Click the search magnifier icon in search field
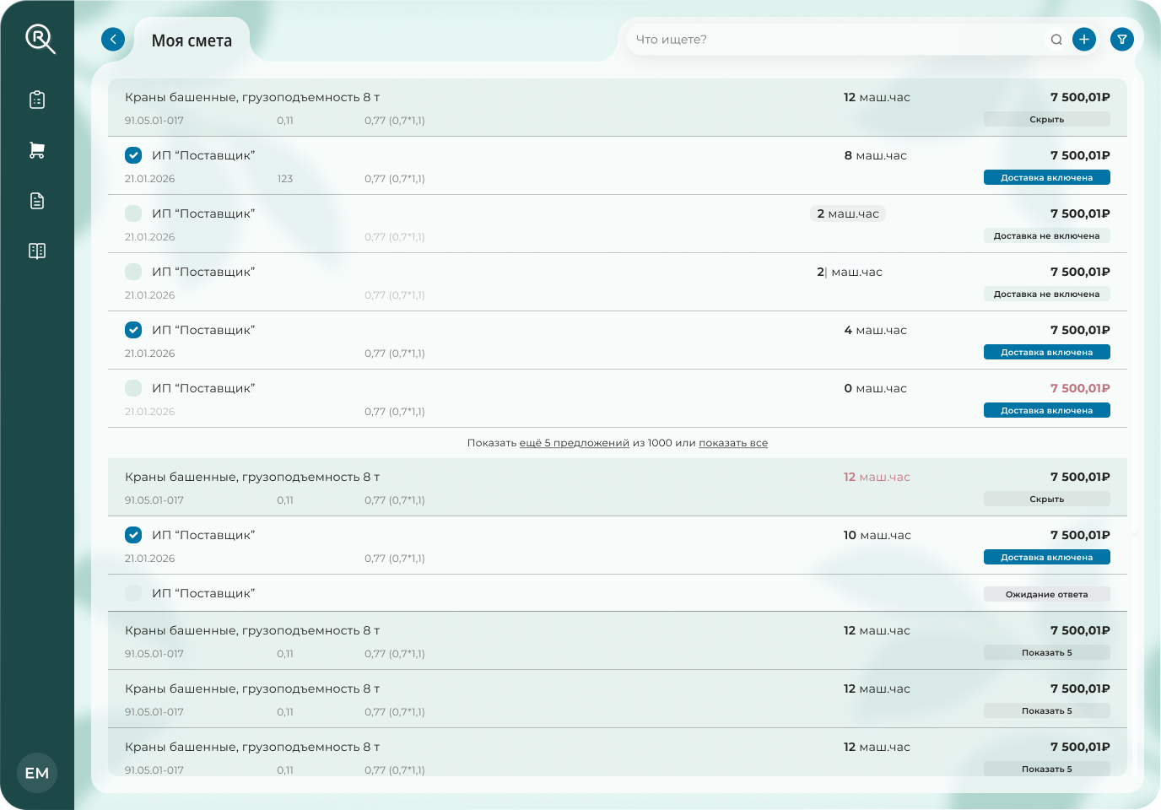 click(1056, 40)
